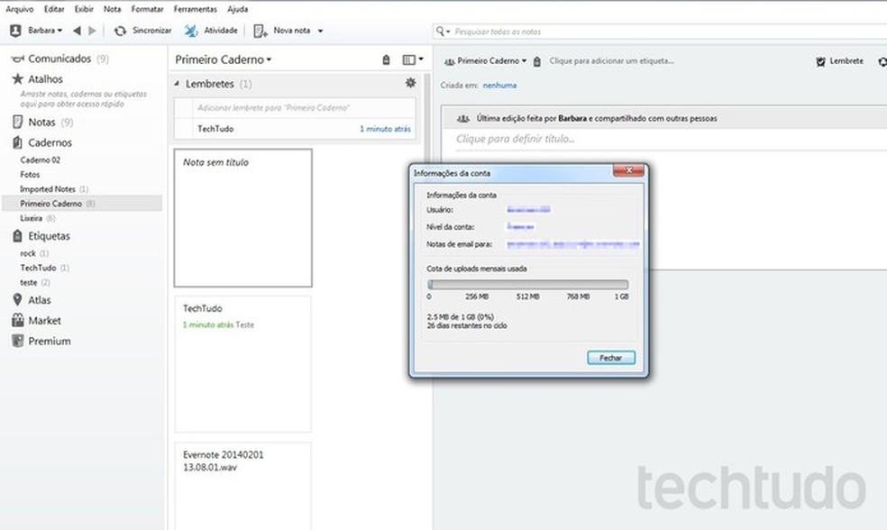The height and width of the screenshot is (530, 887).
Task: Open the TechTudo reminder entry
Action: [x=295, y=129]
